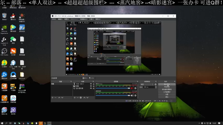Click 退出 exit button in controls
Viewport: 223px width, 125px height.
pos(167,97)
